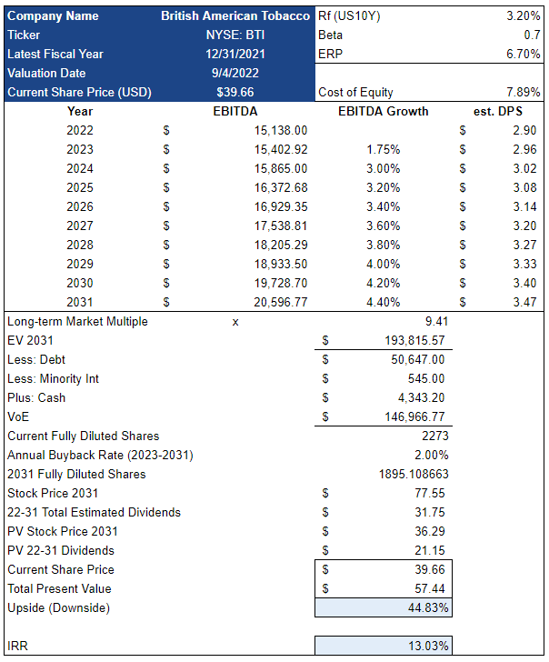Click the Year column header

coord(80,112)
